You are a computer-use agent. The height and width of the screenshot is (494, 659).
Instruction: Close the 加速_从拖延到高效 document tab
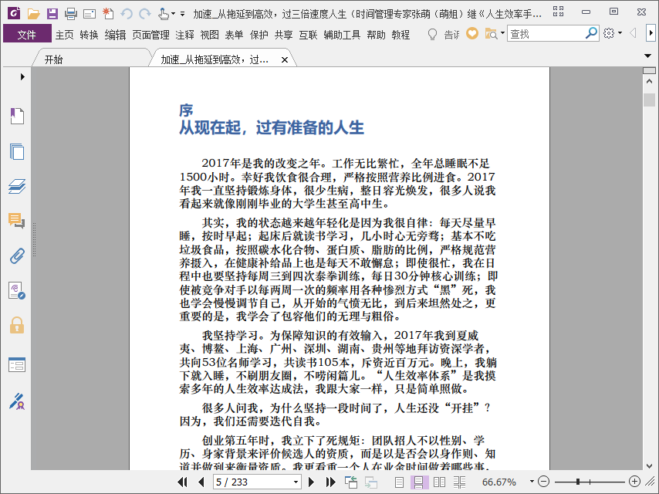point(285,59)
